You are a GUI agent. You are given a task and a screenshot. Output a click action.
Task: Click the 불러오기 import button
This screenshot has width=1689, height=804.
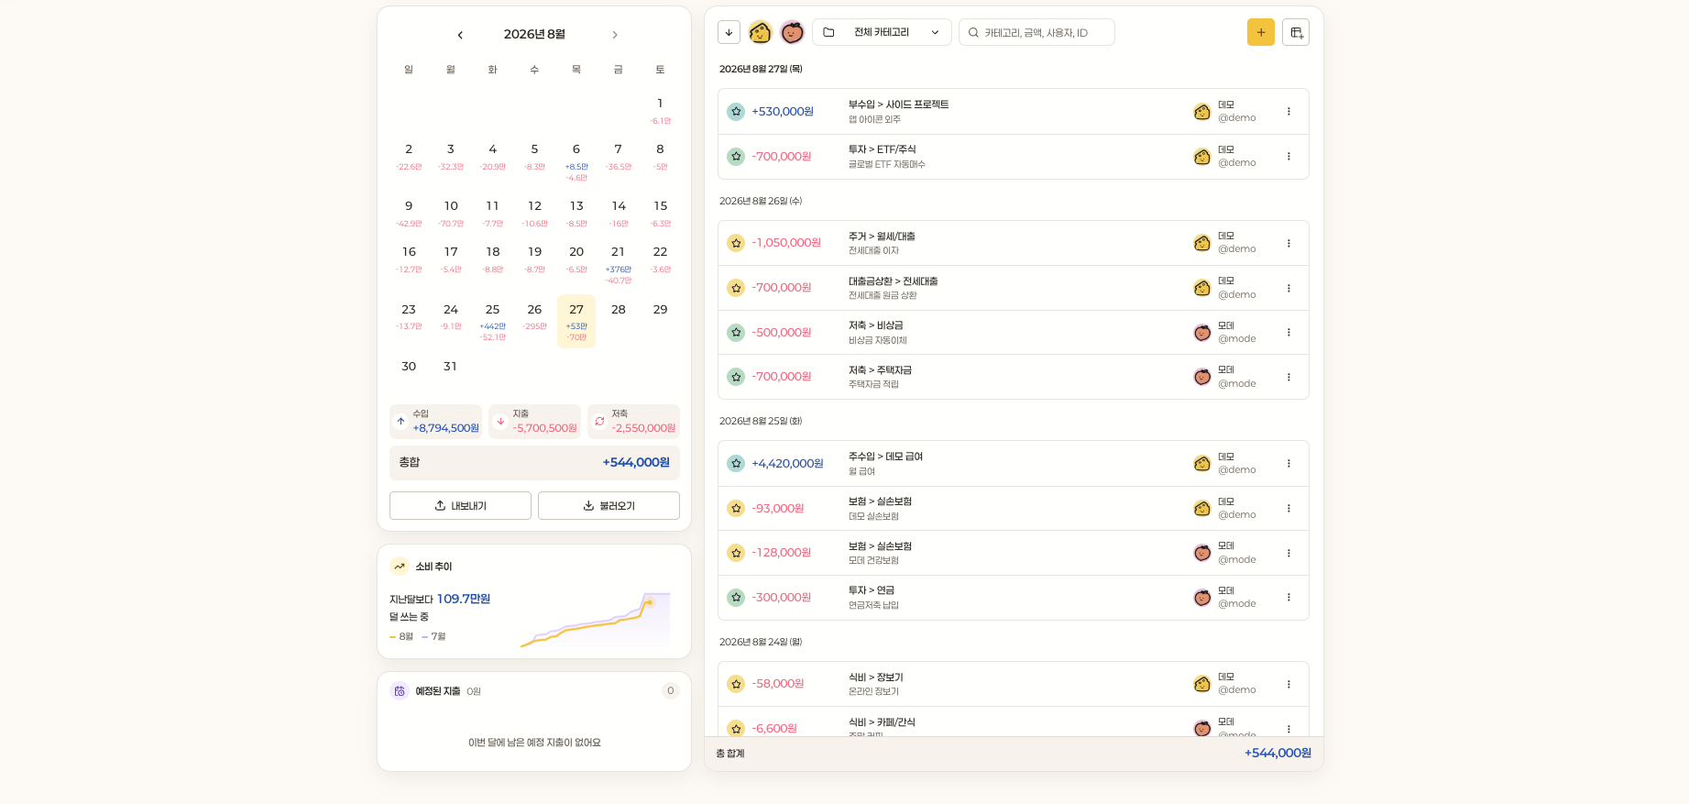click(x=609, y=506)
